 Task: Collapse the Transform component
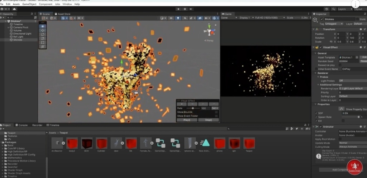click(314, 29)
